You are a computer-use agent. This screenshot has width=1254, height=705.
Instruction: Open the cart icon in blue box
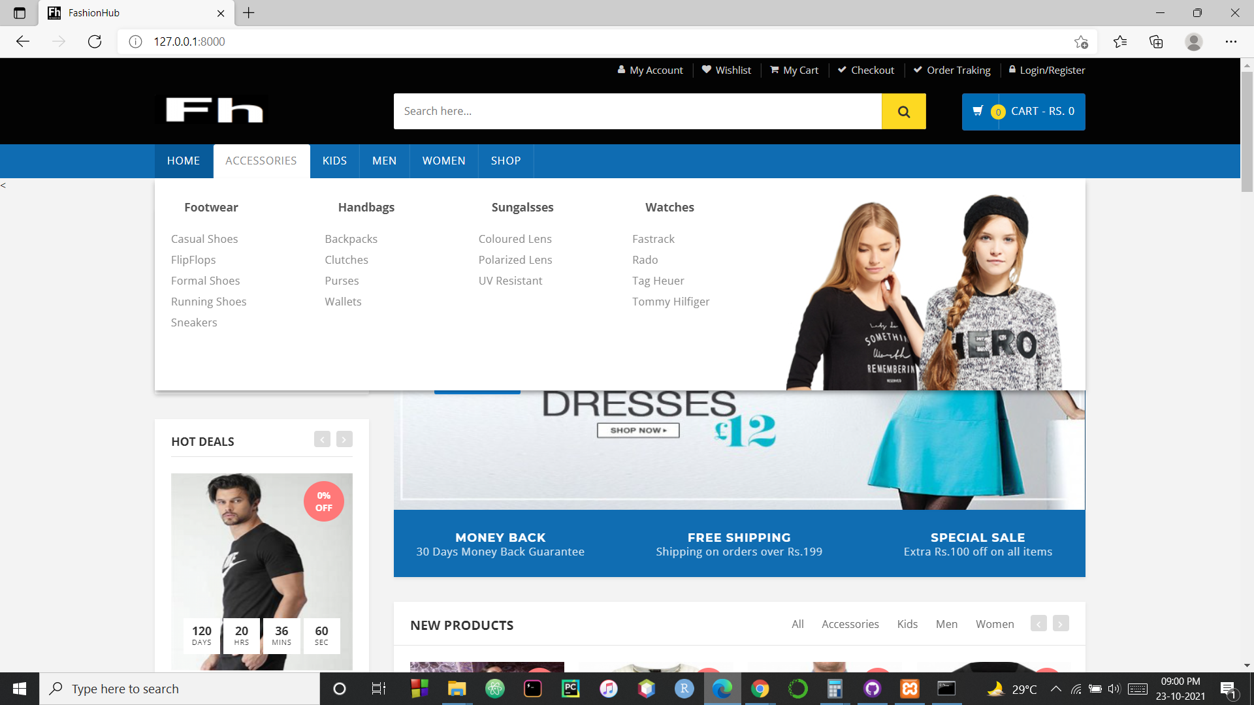[x=978, y=112]
